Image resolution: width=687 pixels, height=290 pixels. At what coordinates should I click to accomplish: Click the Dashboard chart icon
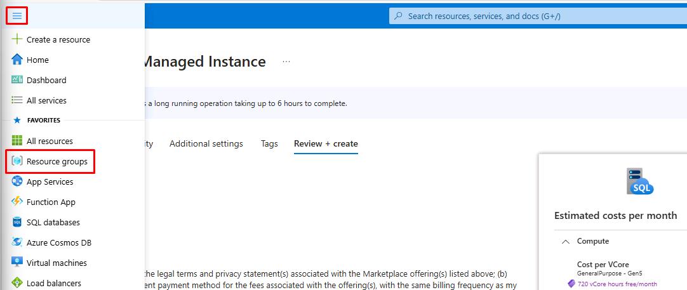point(17,80)
